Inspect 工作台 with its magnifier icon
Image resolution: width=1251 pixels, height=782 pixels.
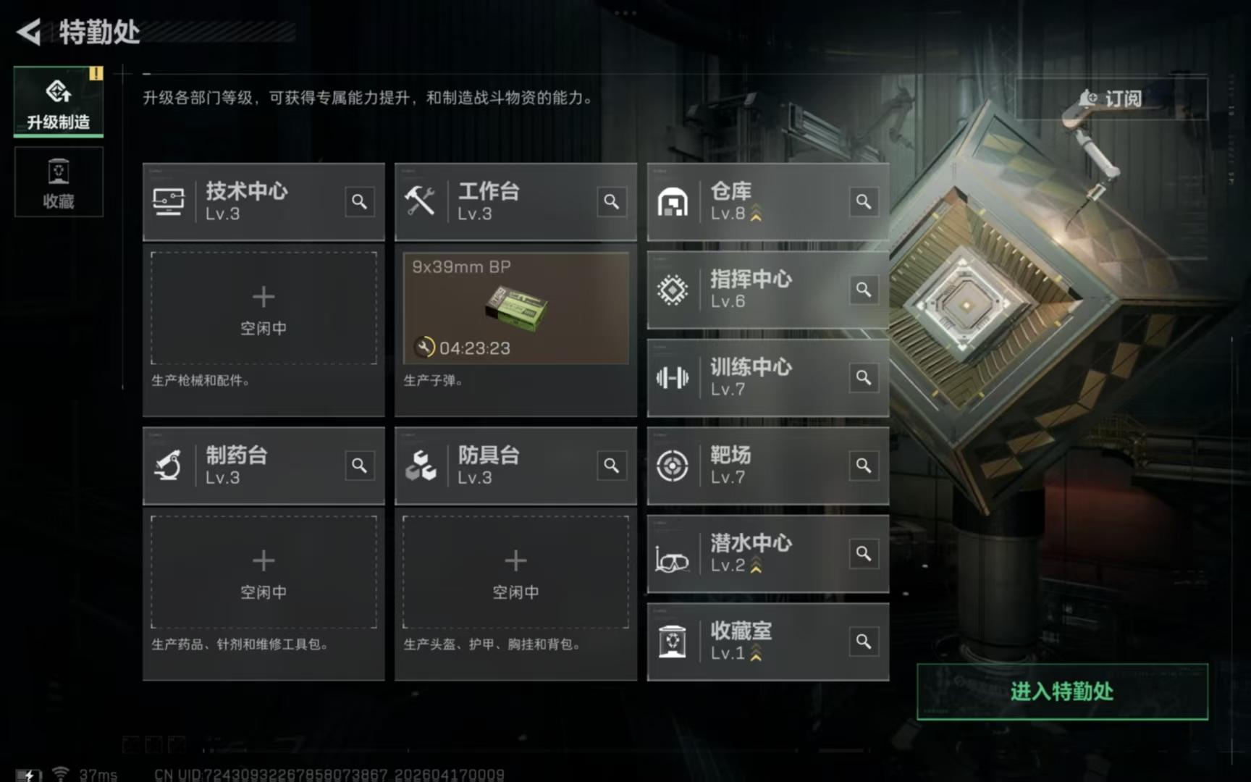click(612, 201)
